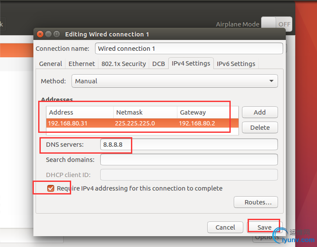This screenshot has width=317, height=247.
Task: Open the 802.1x Security tab
Action: click(x=124, y=64)
